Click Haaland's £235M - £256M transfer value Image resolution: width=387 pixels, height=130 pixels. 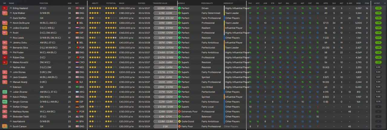165,8
